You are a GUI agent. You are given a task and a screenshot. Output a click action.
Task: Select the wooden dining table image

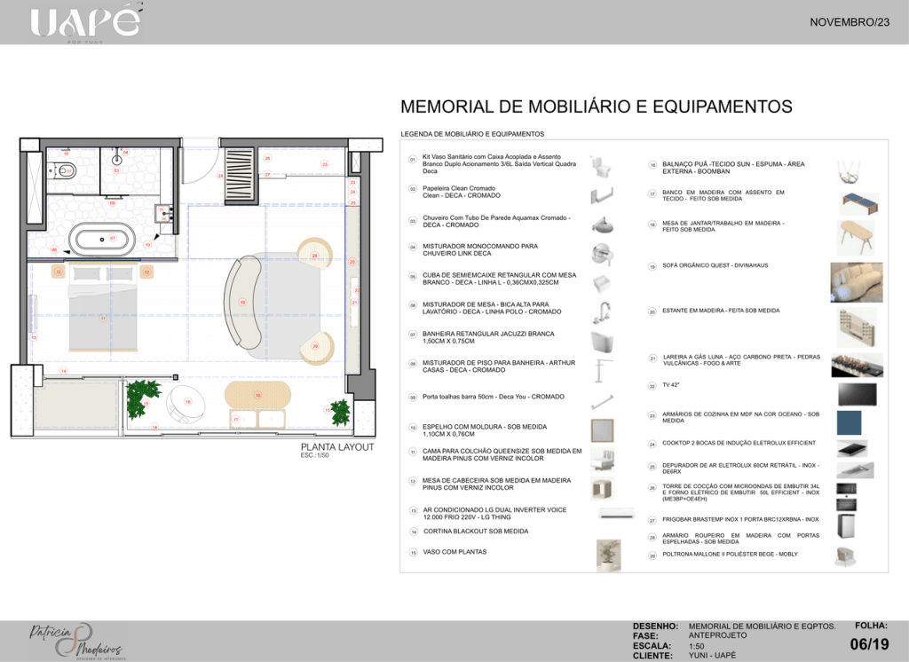point(856,237)
